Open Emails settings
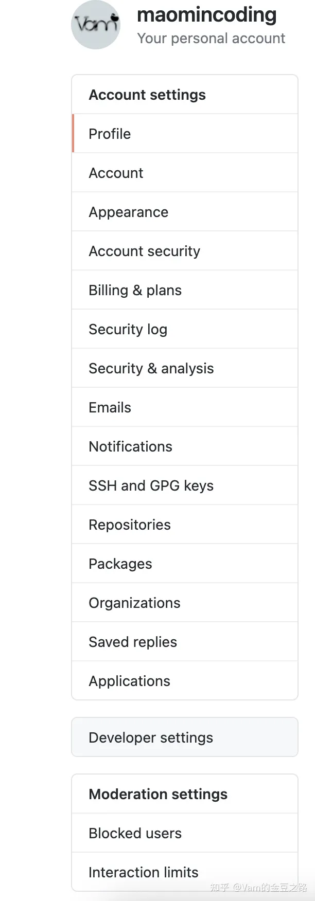The width and height of the screenshot is (315, 901). (110, 407)
